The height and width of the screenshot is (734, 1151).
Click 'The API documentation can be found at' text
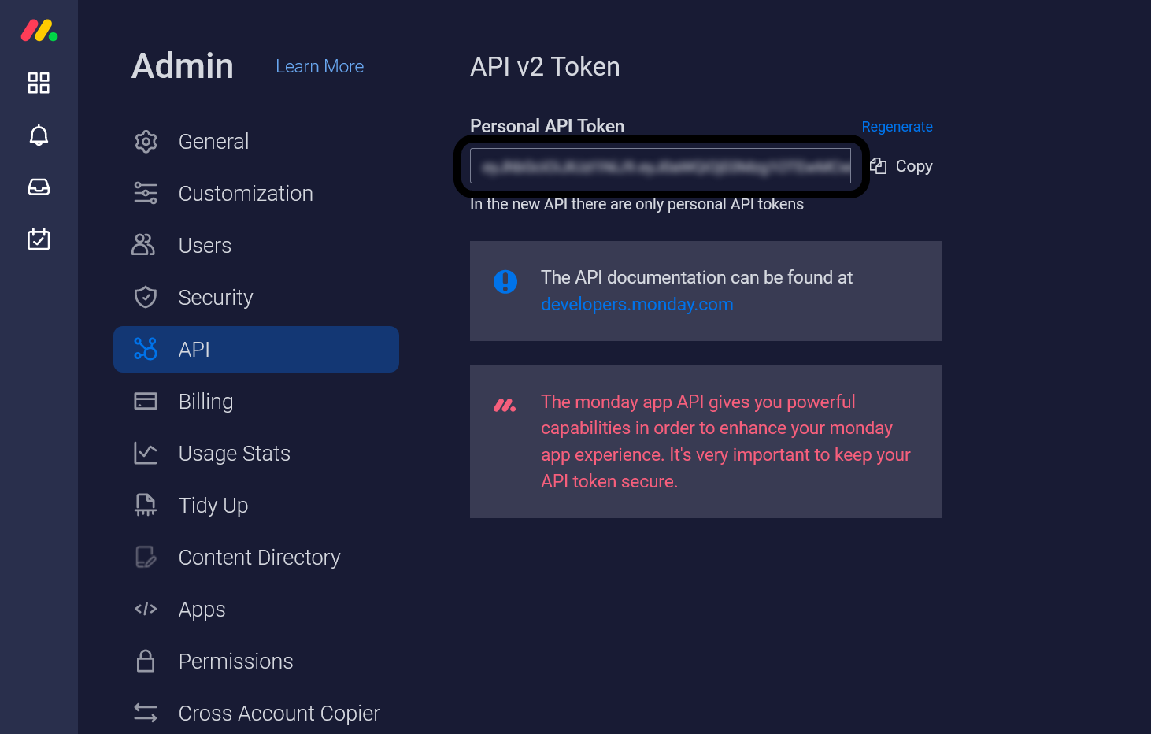click(x=697, y=277)
